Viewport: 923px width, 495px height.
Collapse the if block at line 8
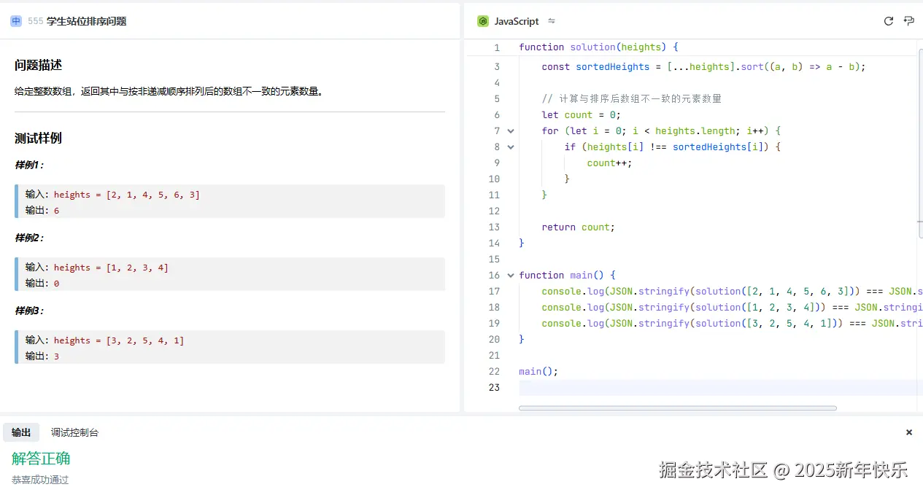tap(511, 147)
